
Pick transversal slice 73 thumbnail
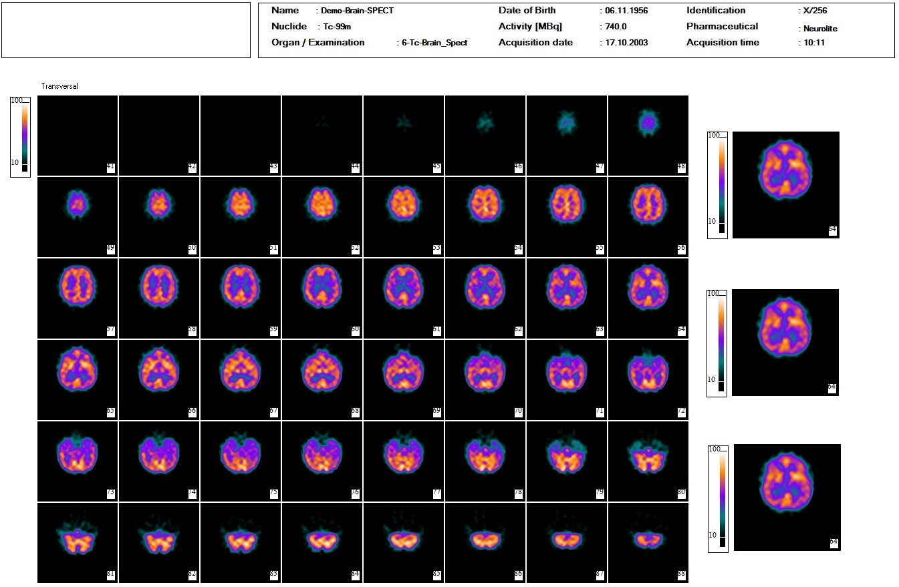pyautogui.click(x=78, y=461)
